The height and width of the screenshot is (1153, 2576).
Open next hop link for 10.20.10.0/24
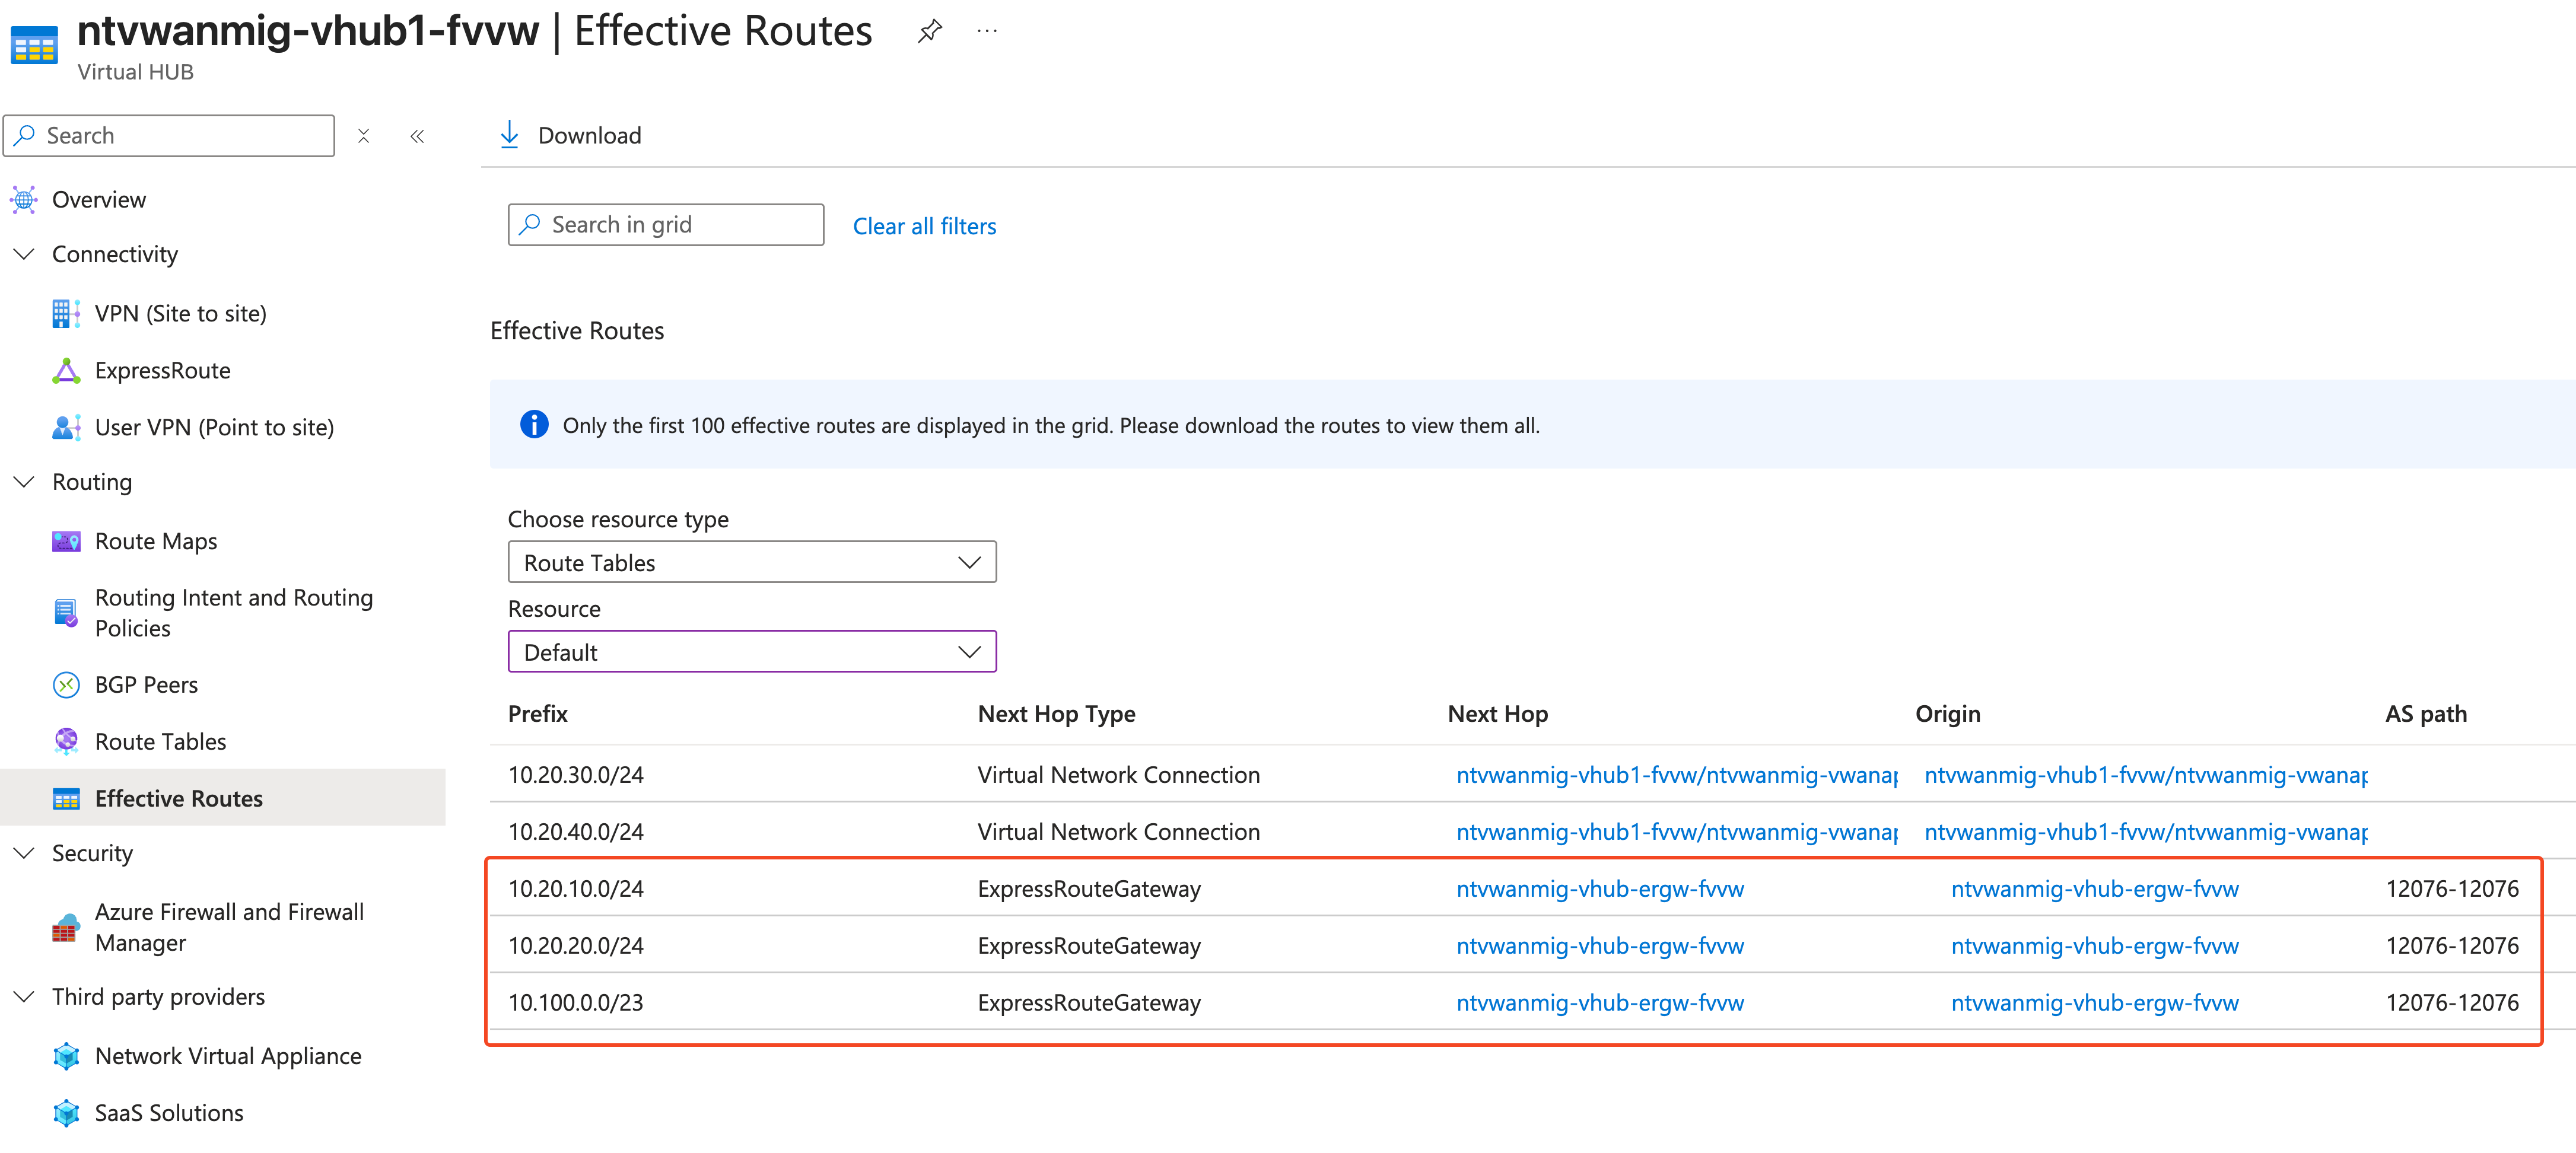1600,889
